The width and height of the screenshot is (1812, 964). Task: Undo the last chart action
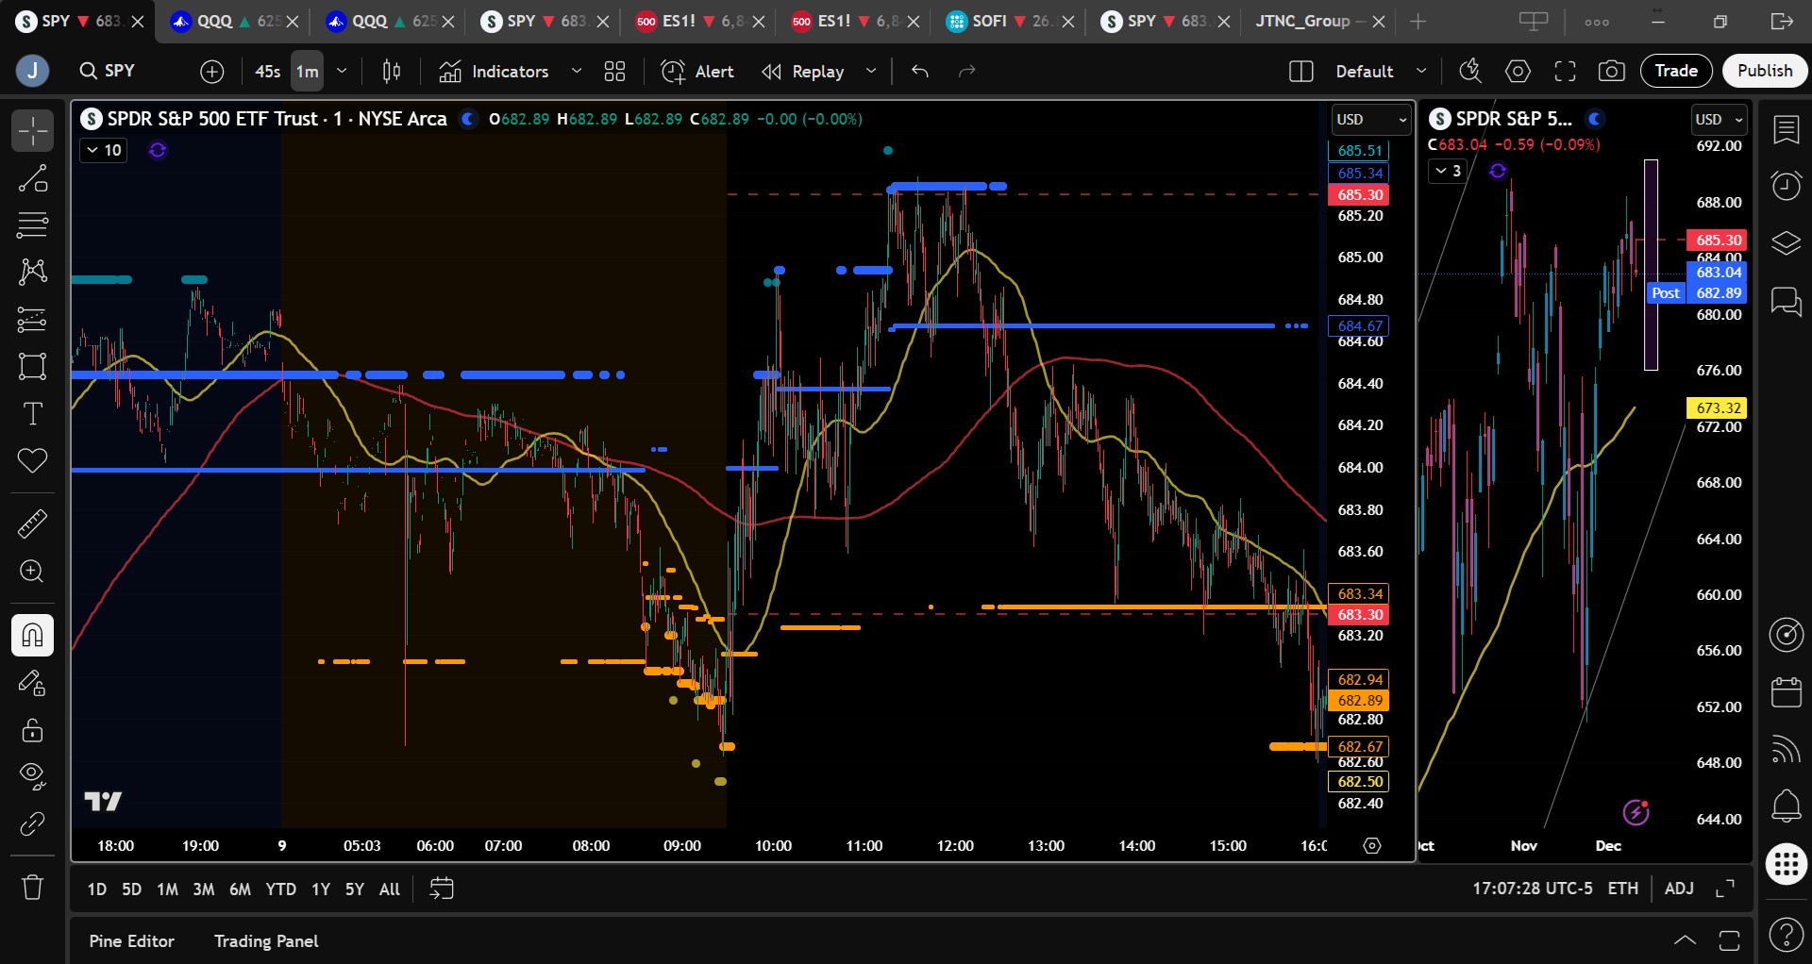920,71
